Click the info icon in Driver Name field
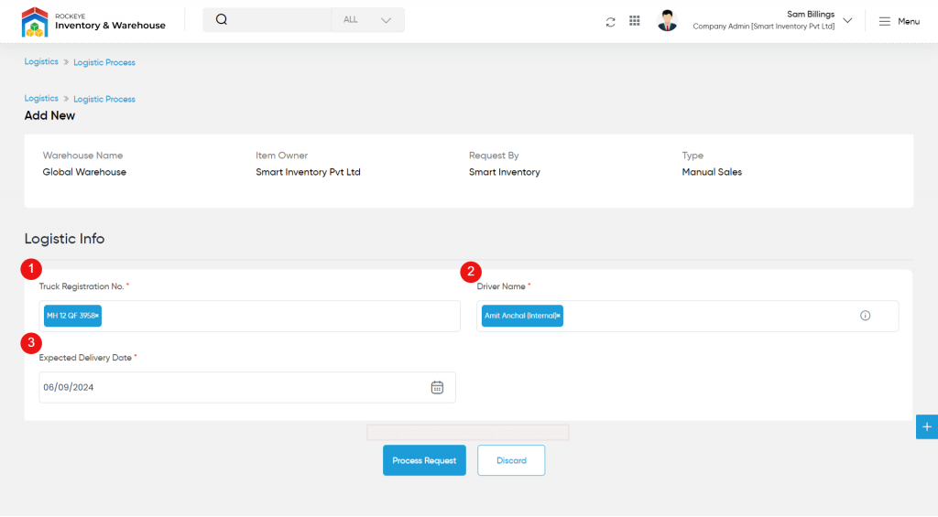 [x=865, y=316]
